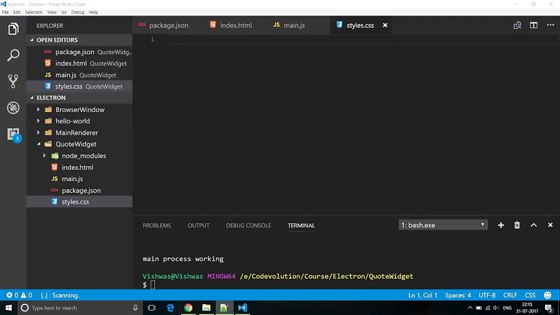The width and height of the screenshot is (560, 315).
Task: Open the Debug view icon
Action: point(13,108)
